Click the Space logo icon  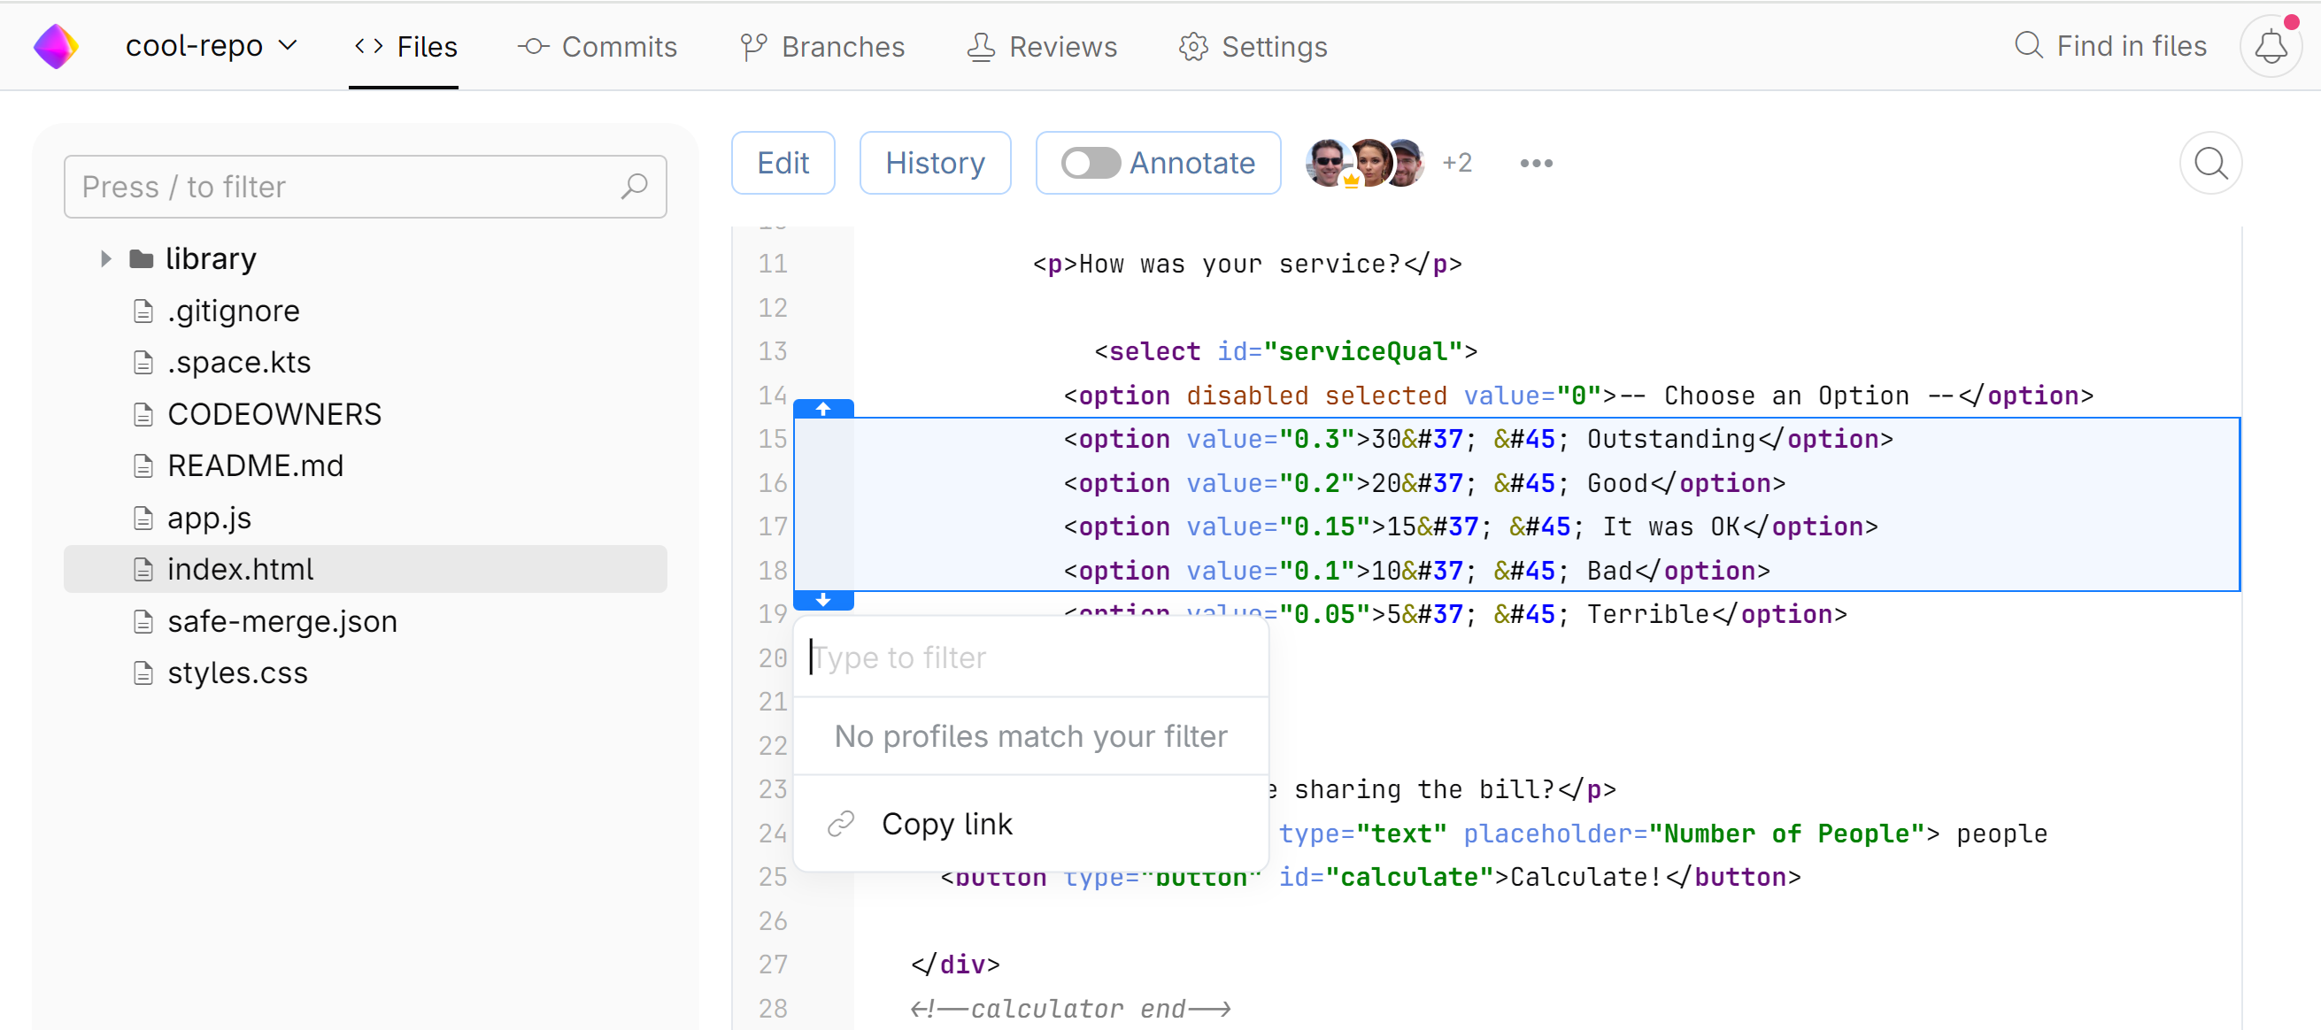click(x=56, y=46)
